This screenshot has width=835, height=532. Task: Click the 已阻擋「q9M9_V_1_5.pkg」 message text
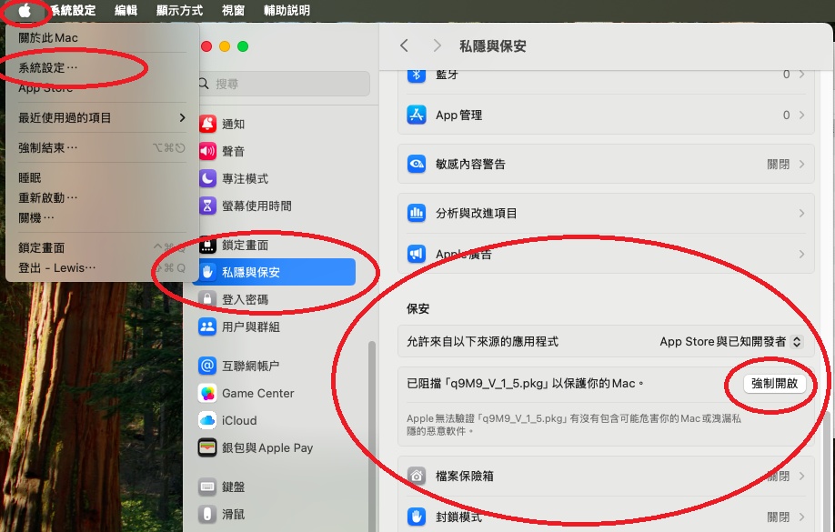click(525, 384)
